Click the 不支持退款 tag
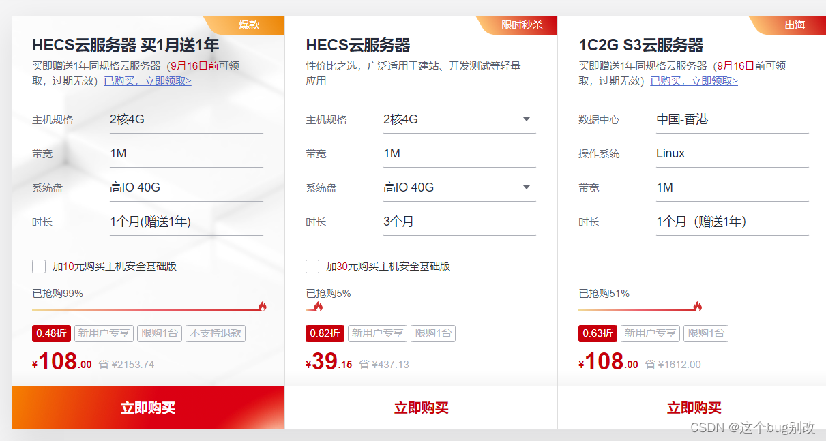Screen dimensions: 826x441 click(215, 333)
